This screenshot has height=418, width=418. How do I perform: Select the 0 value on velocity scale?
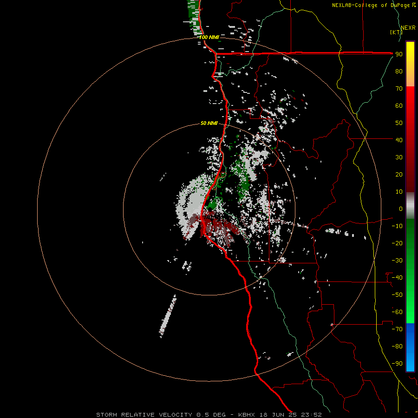[x=401, y=209]
